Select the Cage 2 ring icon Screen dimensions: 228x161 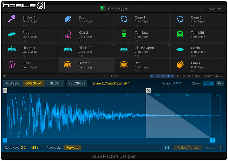coord(180,19)
